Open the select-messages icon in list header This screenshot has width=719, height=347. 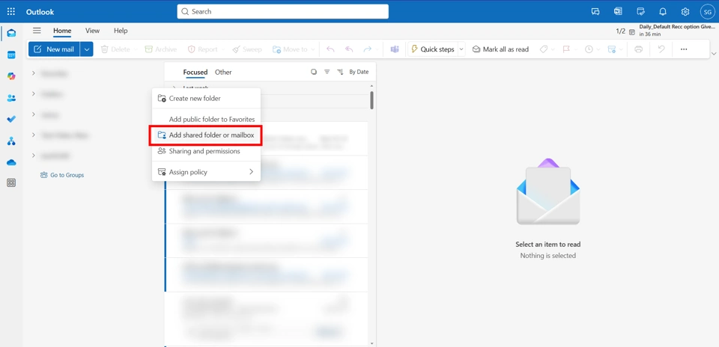point(314,72)
